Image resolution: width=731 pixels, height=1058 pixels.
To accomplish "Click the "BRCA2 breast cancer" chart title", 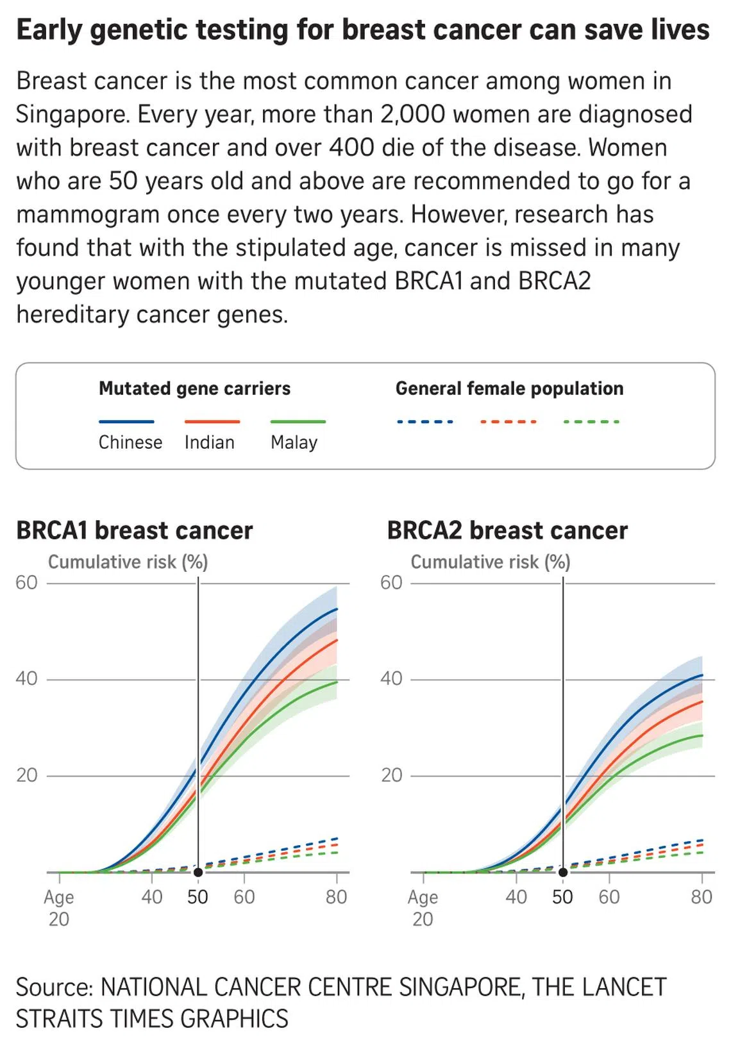I will 507,531.
